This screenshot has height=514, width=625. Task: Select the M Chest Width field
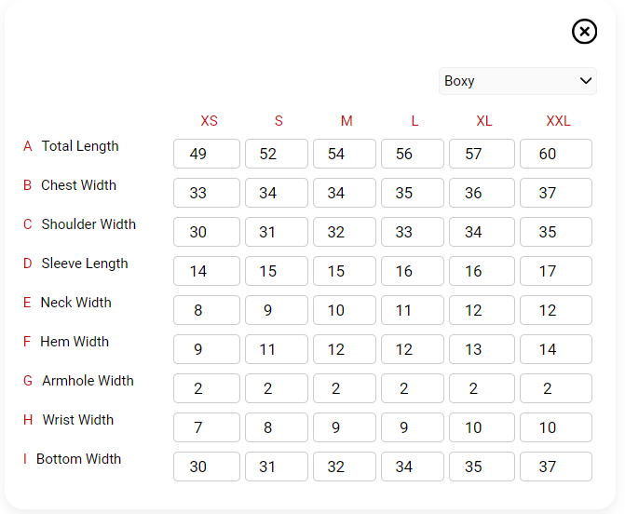(345, 193)
